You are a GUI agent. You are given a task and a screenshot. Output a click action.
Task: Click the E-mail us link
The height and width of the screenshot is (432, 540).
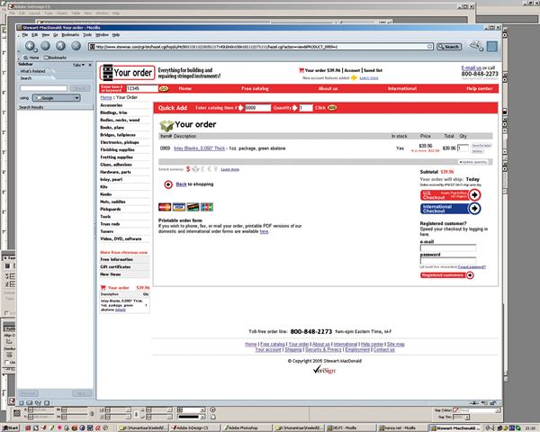471,67
